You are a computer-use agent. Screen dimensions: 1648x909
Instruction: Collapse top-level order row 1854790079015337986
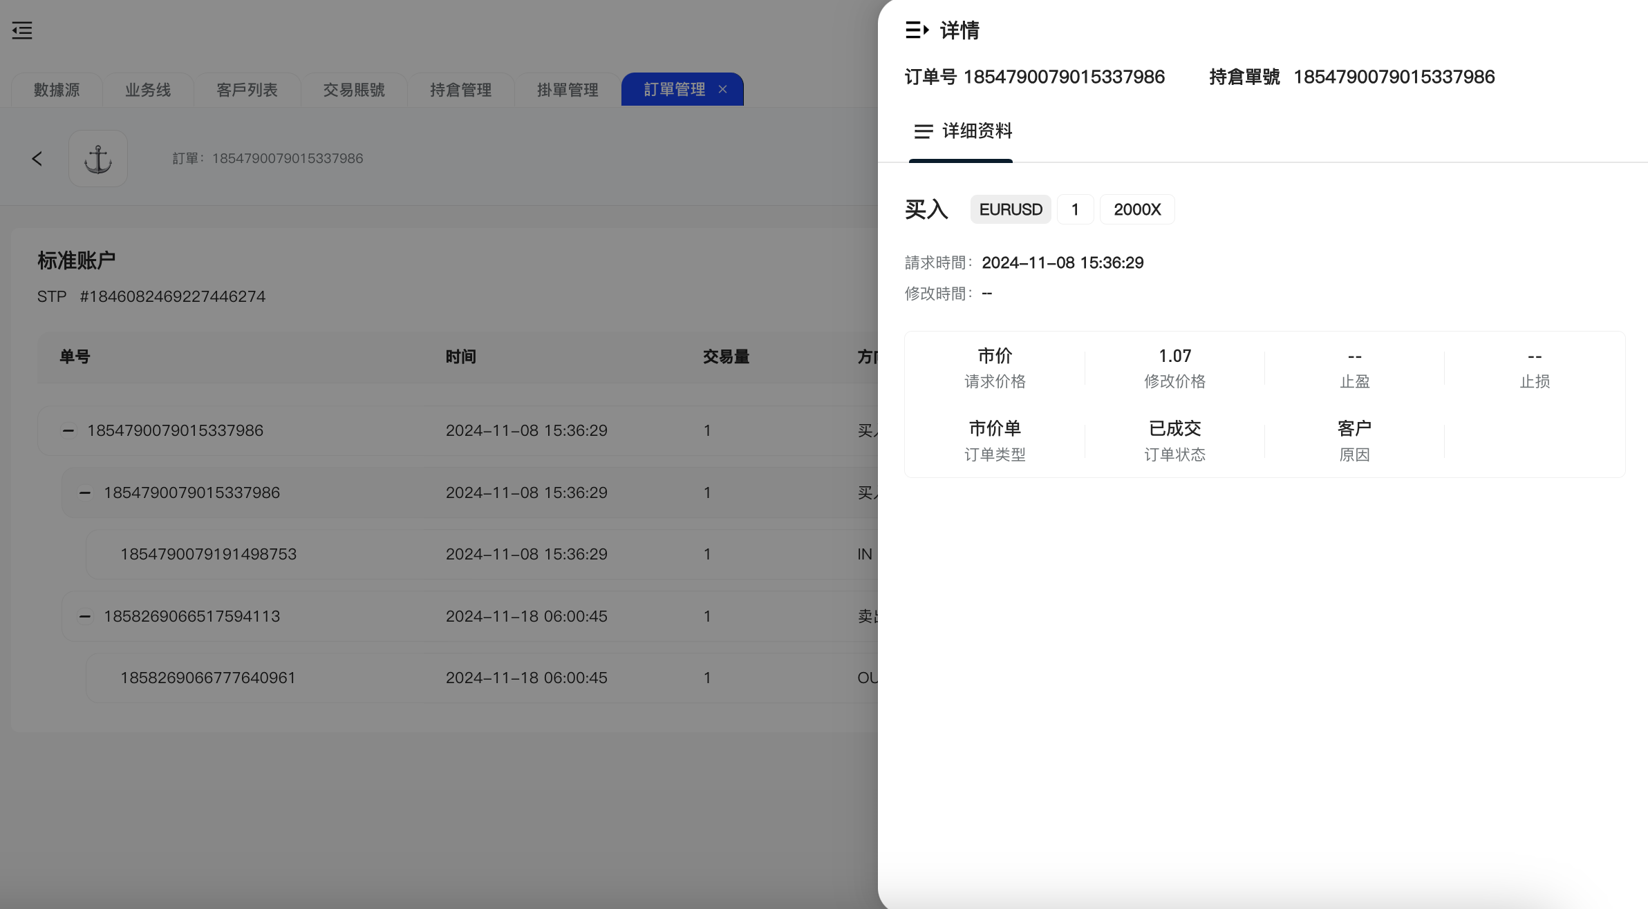[68, 430]
